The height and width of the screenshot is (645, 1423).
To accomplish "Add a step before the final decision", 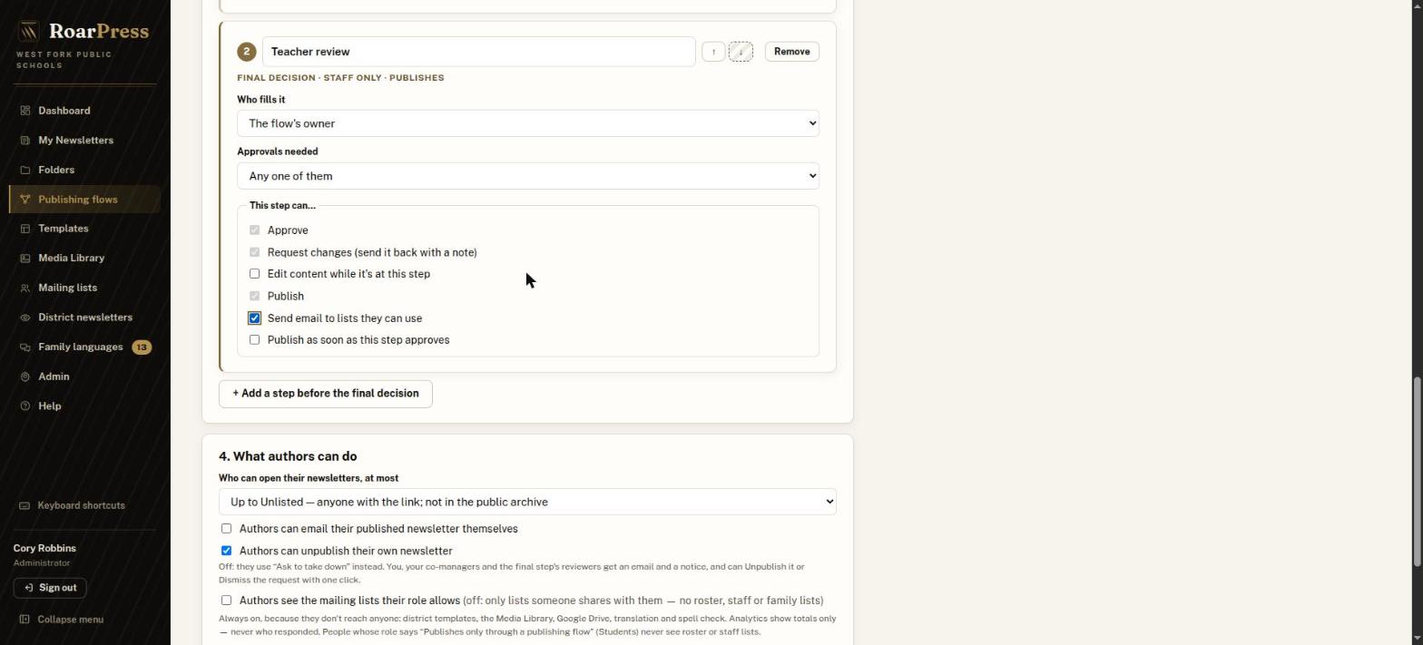I will click(x=325, y=394).
